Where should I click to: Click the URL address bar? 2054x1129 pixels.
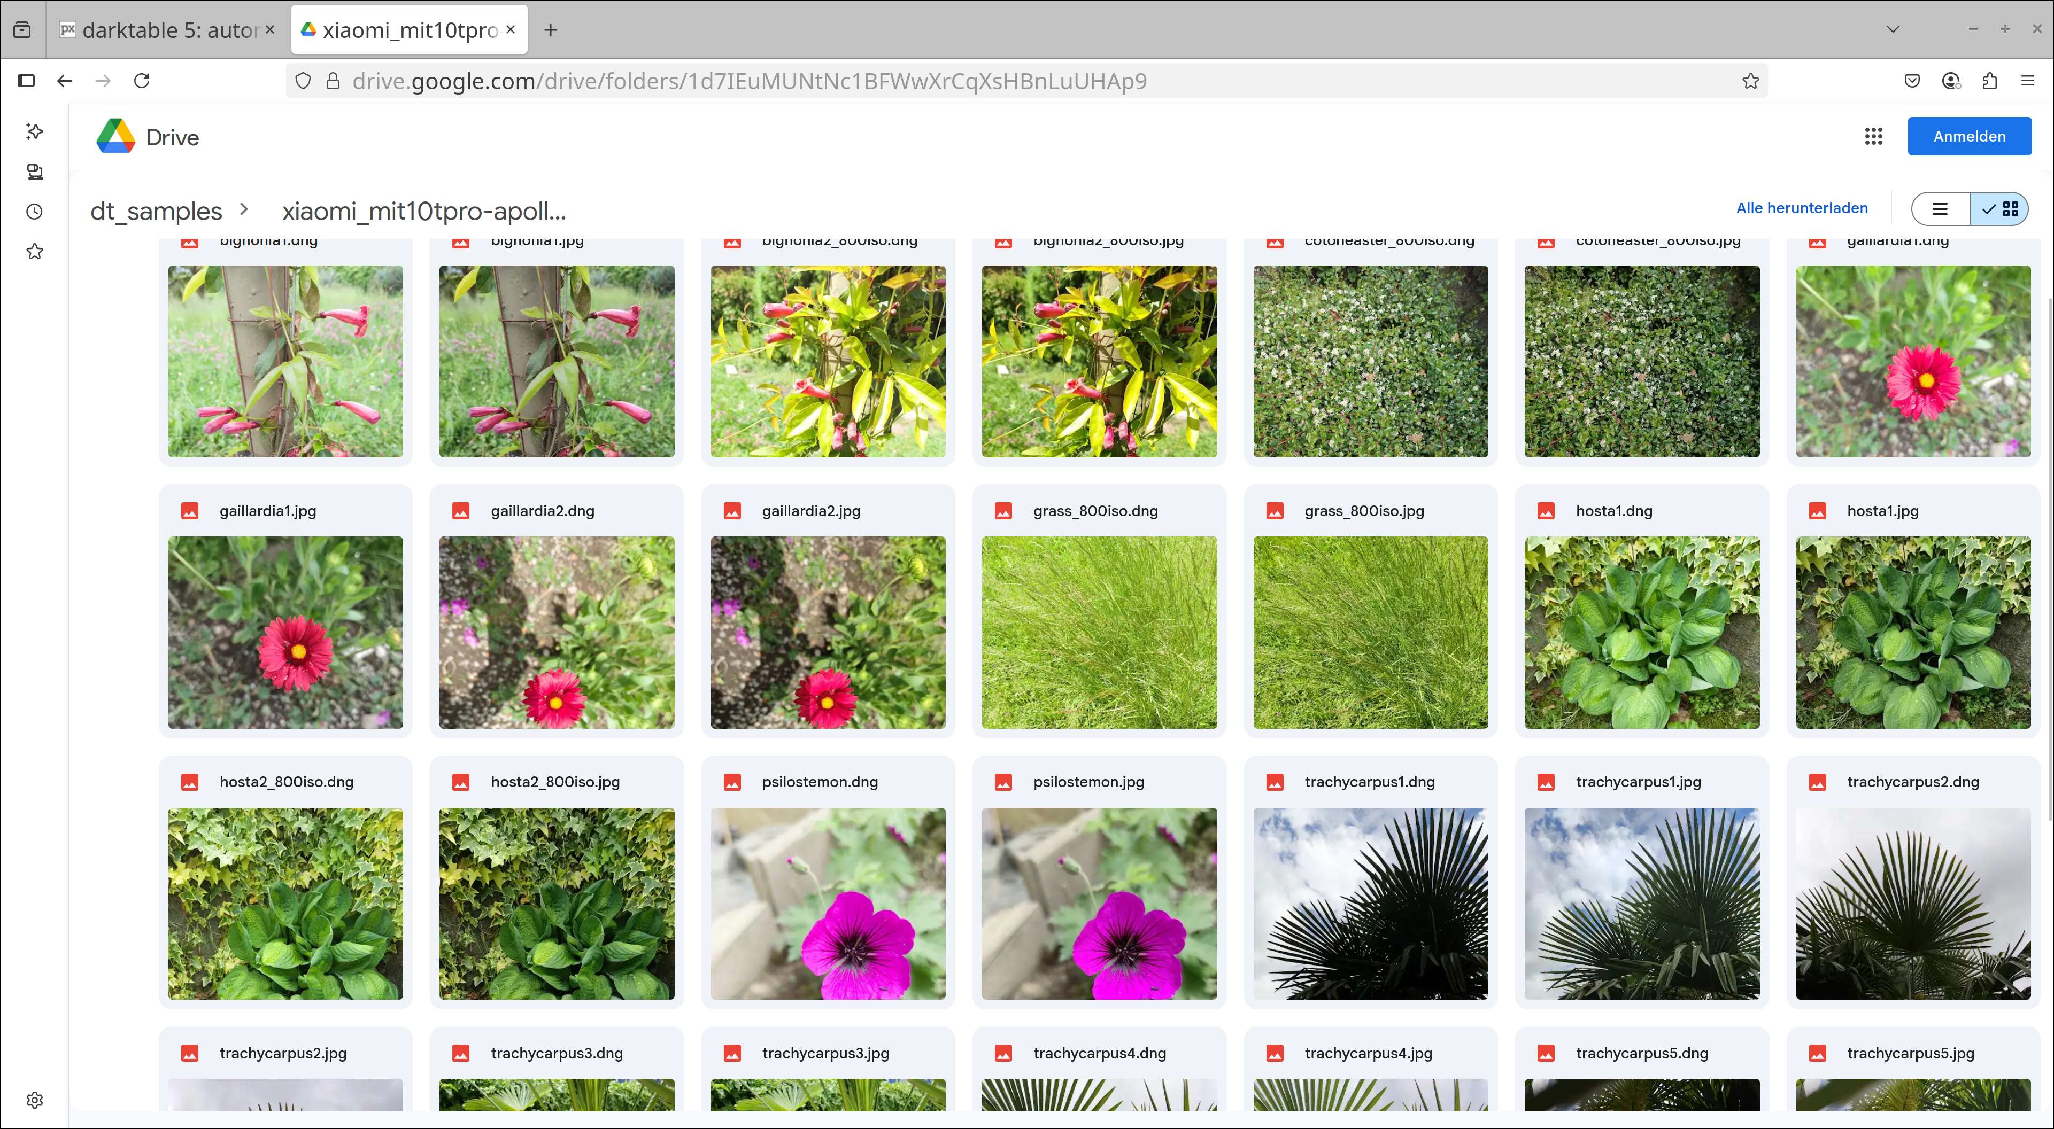pos(1027,81)
